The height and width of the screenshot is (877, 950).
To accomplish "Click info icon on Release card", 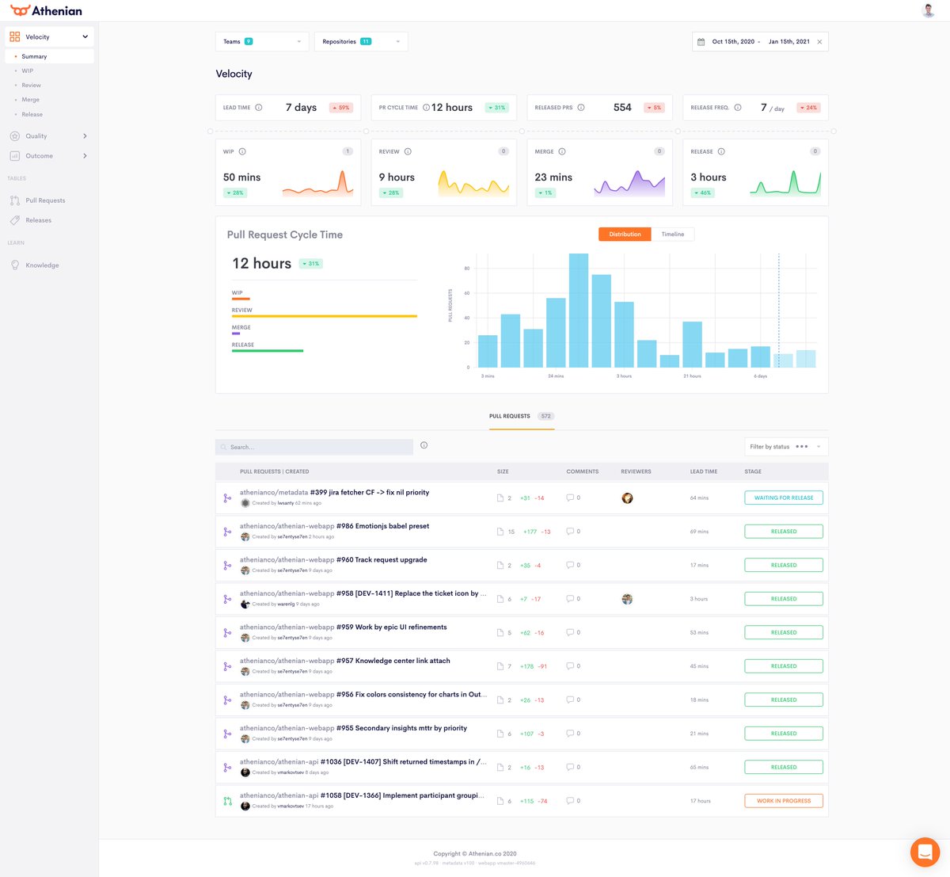I will click(721, 151).
